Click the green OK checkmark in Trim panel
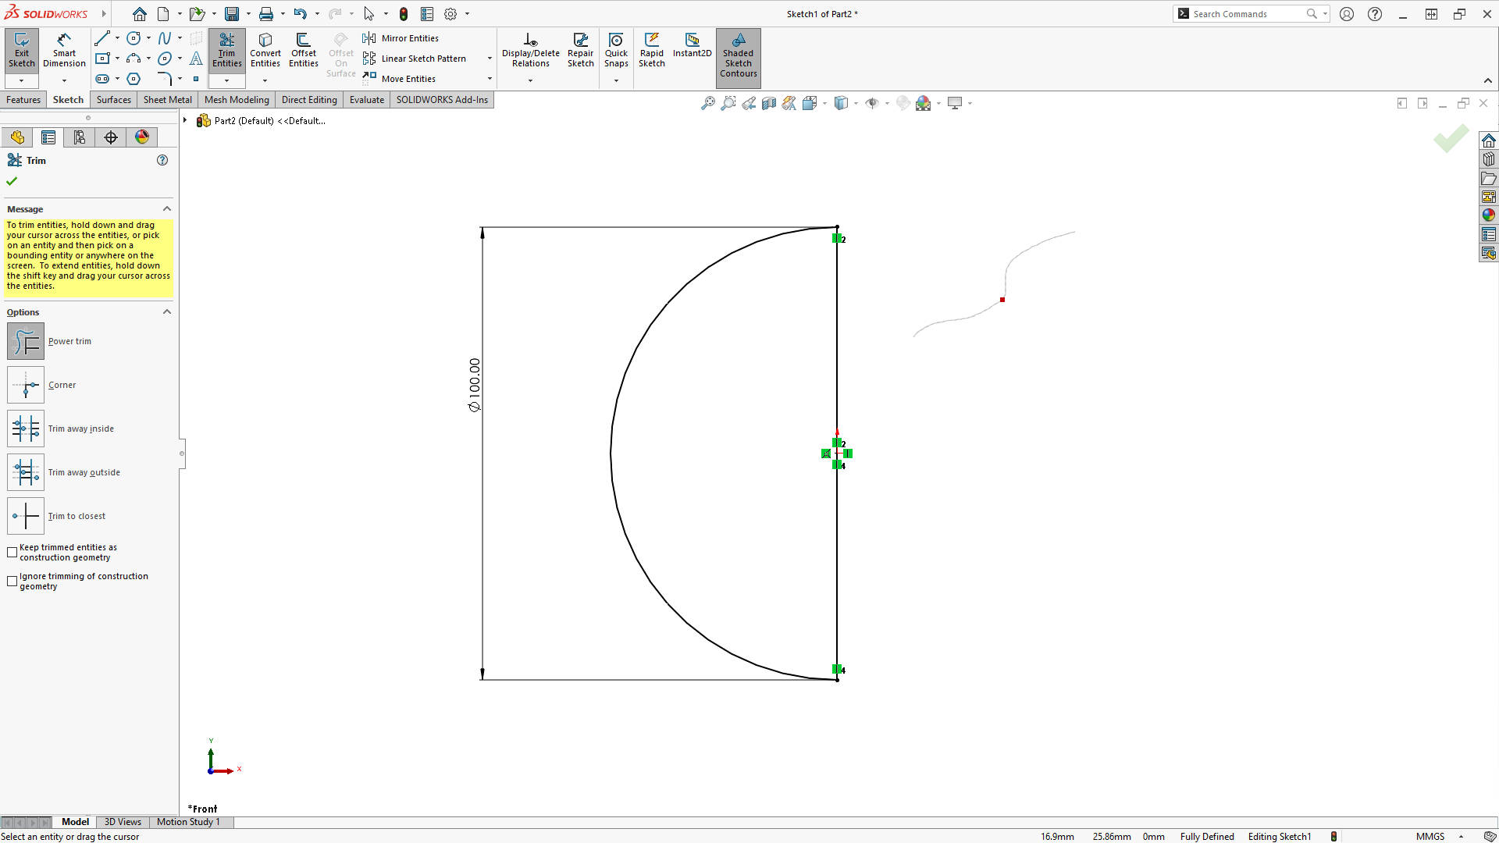Image resolution: width=1499 pixels, height=843 pixels. coord(12,181)
